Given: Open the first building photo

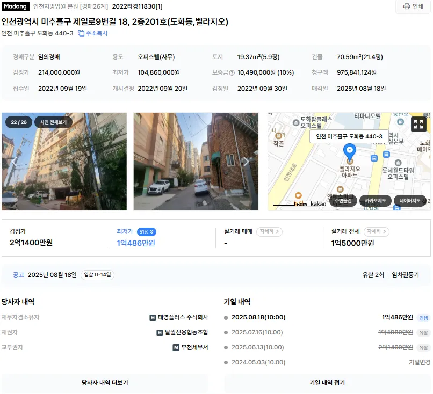Looking at the screenshot, I should point(64,162).
